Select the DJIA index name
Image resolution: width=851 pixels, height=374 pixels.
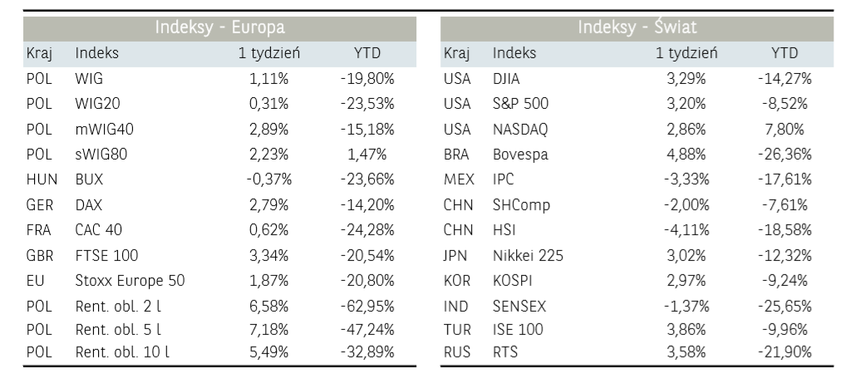click(508, 79)
